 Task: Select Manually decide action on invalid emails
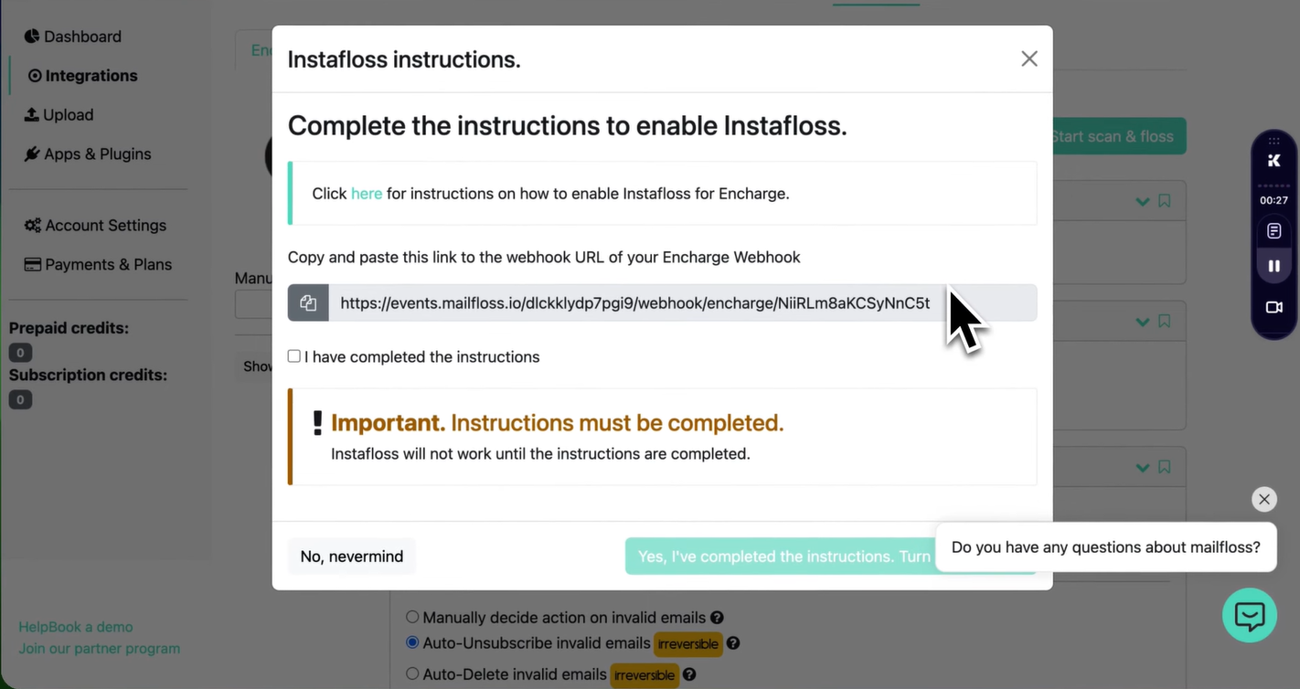coord(412,617)
